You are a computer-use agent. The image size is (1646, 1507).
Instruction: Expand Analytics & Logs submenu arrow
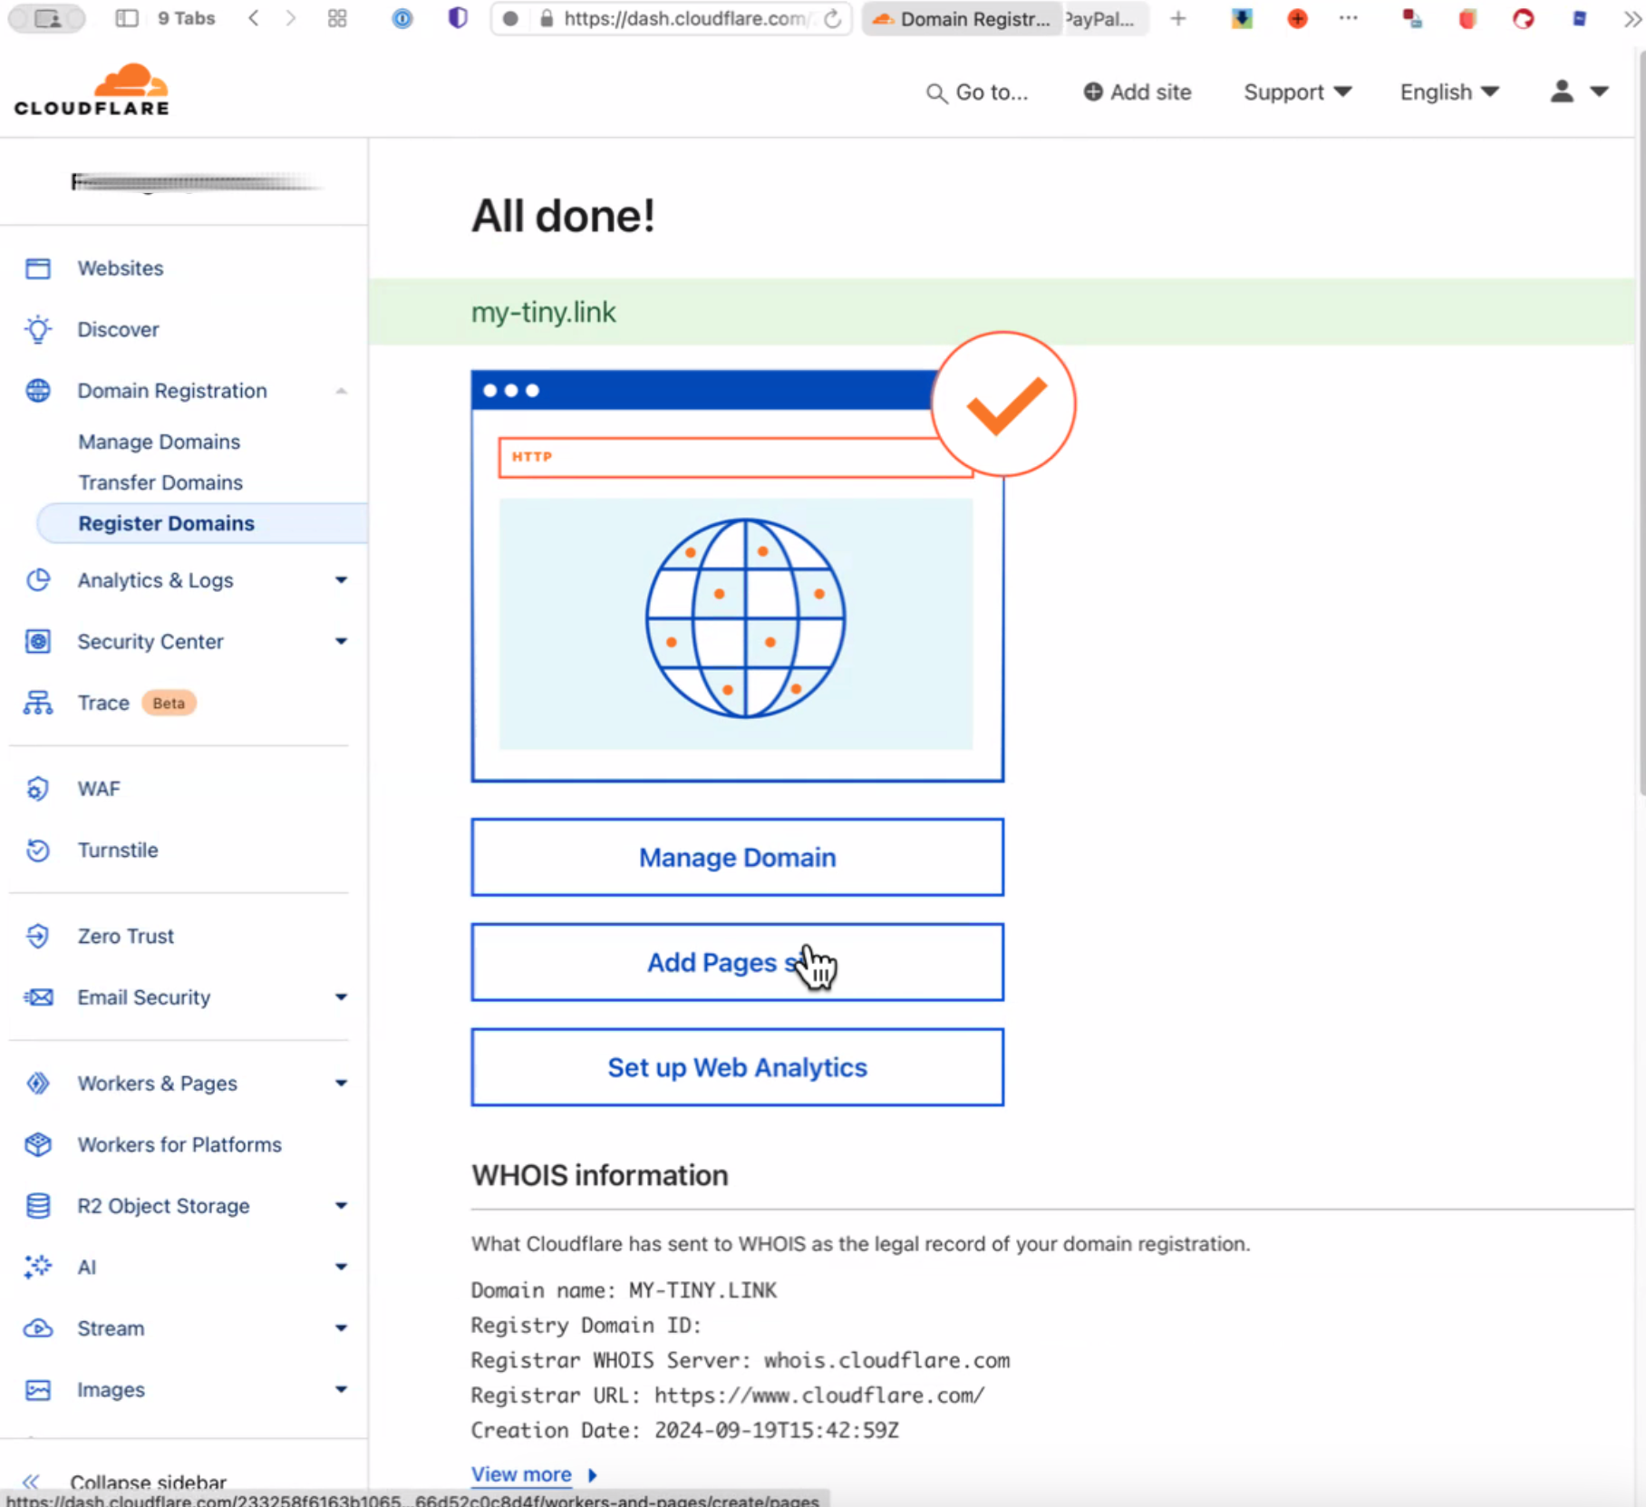click(342, 580)
